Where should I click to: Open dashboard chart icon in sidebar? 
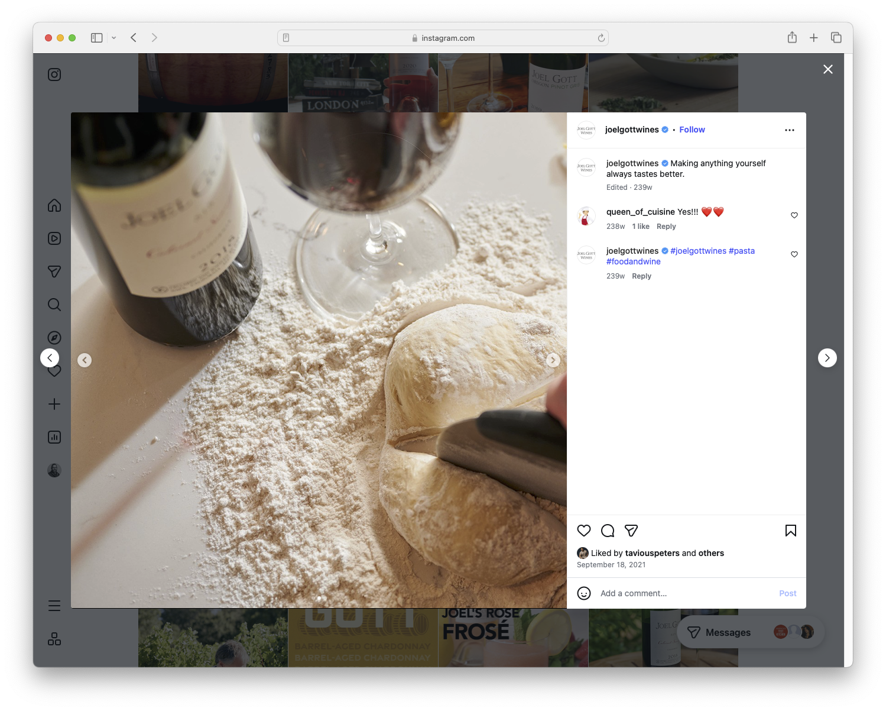54,437
